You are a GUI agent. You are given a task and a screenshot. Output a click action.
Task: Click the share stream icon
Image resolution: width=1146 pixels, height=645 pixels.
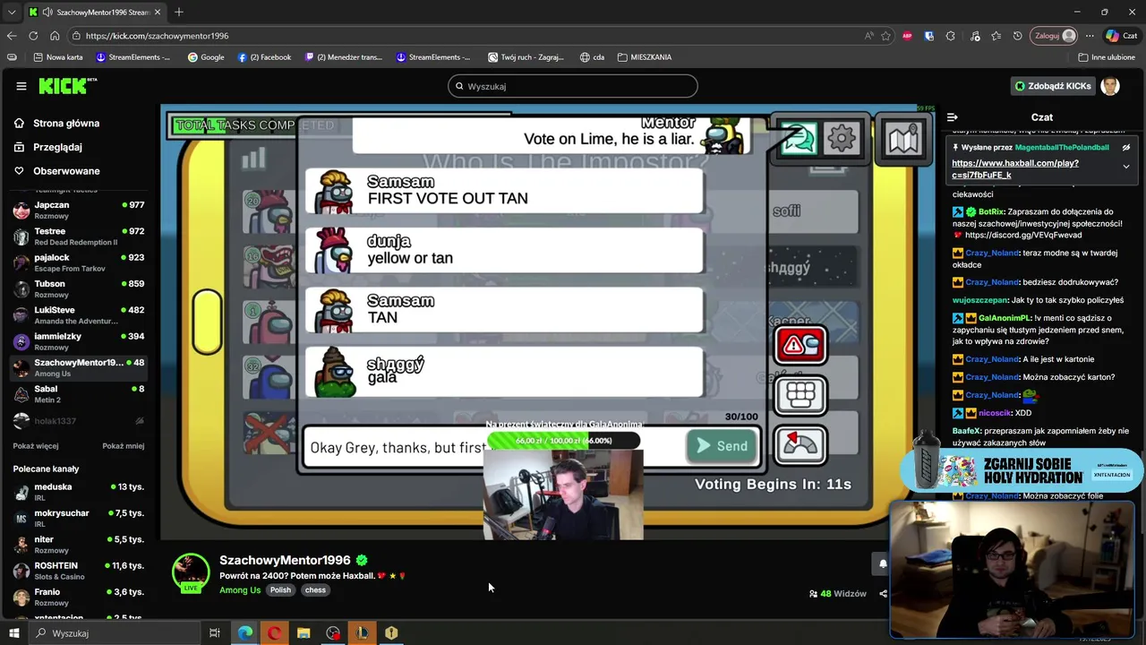coord(883,593)
